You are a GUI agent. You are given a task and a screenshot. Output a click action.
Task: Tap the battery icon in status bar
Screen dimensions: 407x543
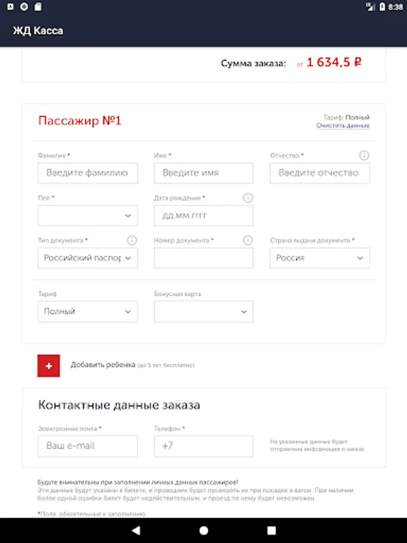pos(382,7)
